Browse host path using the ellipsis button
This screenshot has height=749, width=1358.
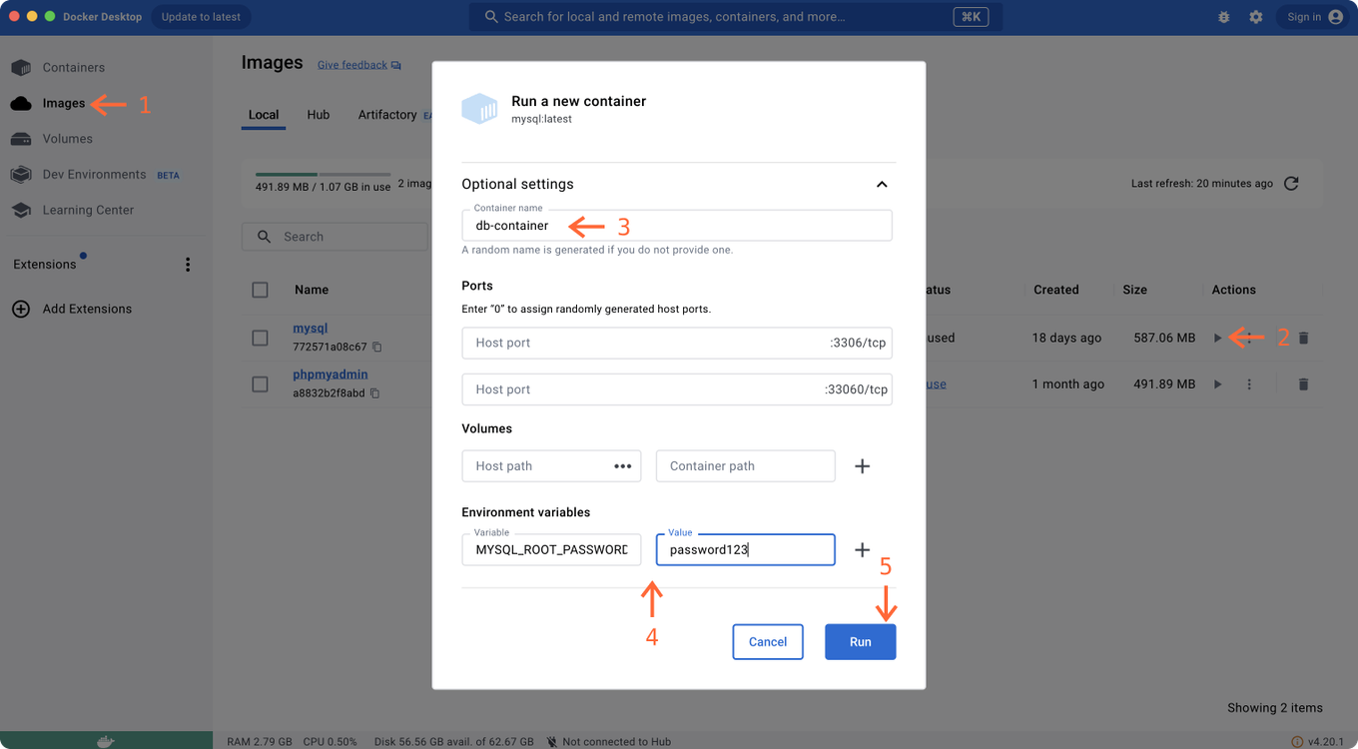coord(622,465)
